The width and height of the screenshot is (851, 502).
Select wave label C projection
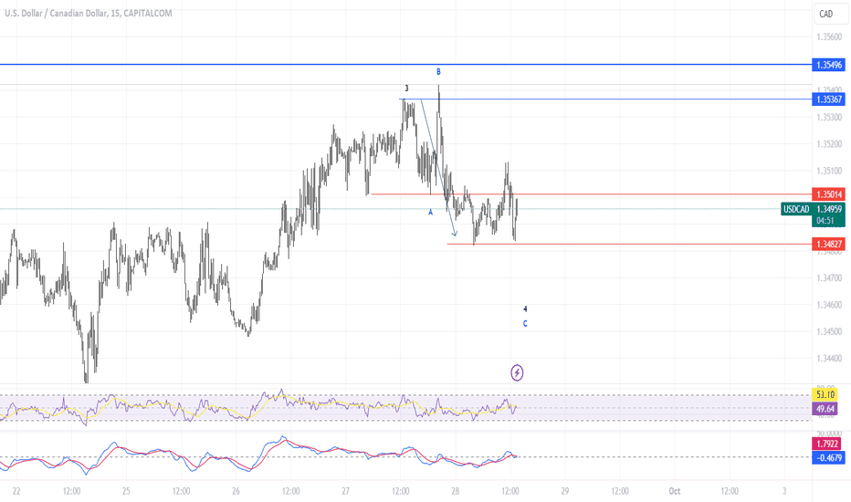[x=525, y=324]
